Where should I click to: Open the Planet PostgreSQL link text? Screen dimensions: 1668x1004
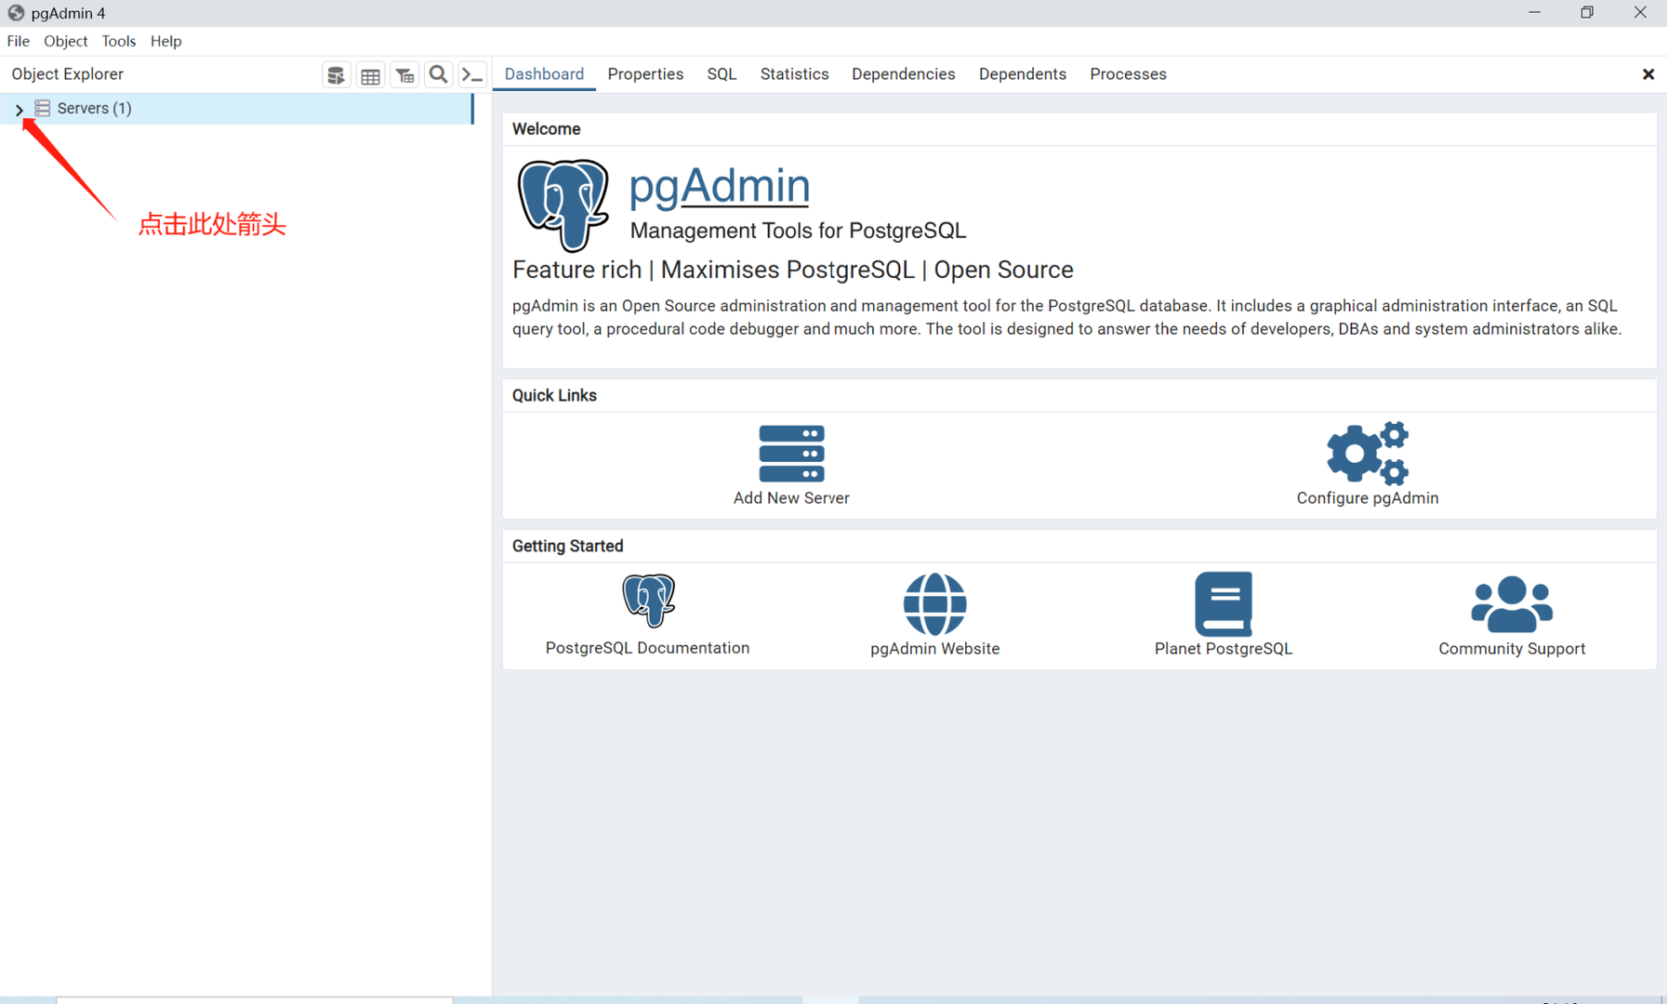[1224, 649]
